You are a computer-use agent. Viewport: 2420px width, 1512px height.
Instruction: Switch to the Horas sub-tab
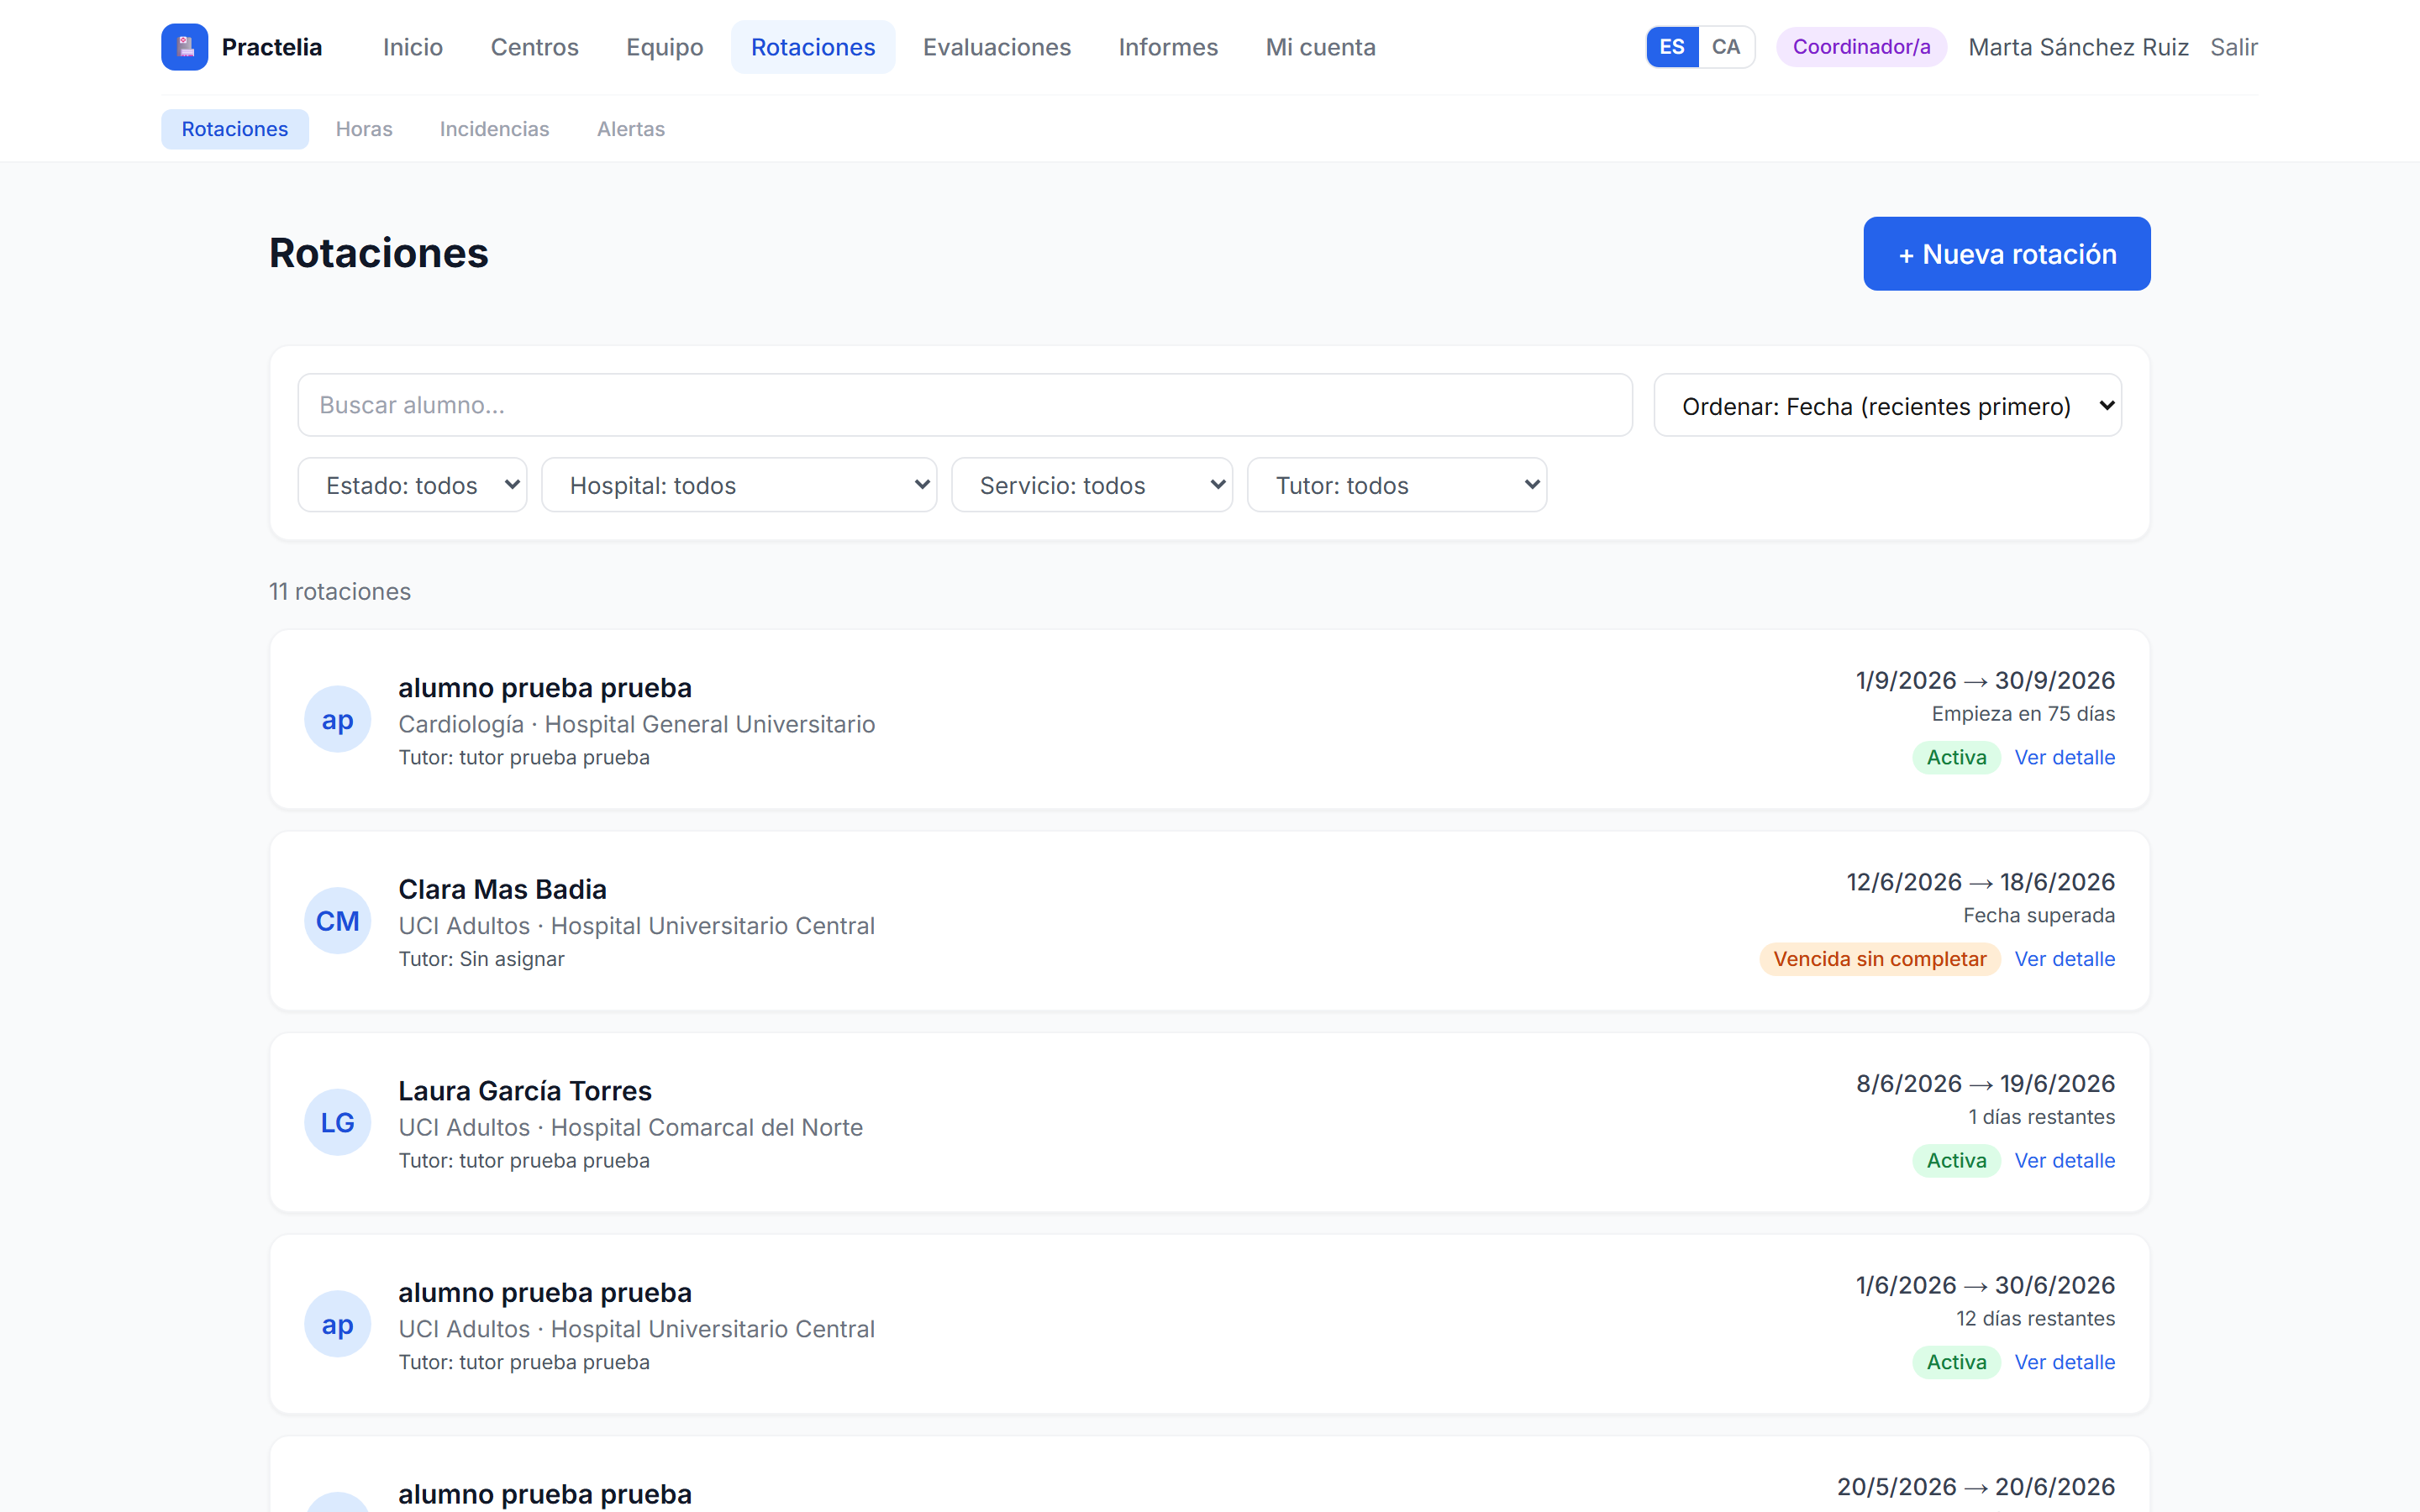coord(364,129)
